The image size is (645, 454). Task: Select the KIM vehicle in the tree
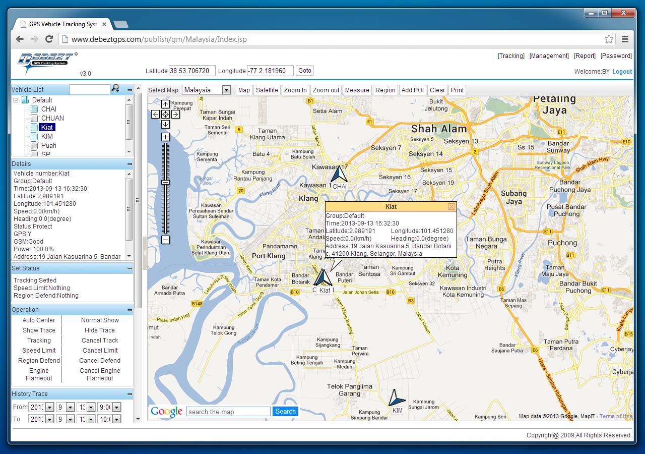click(x=47, y=136)
